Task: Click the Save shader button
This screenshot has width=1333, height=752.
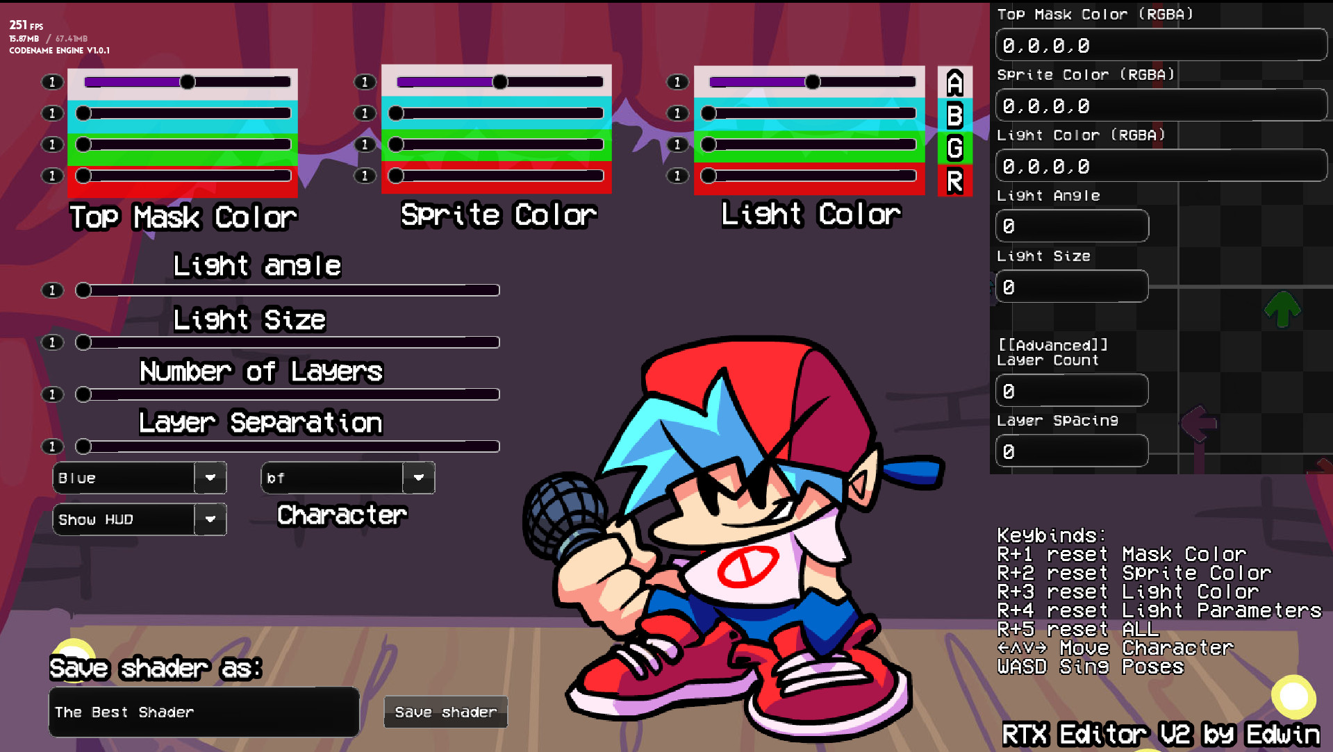Action: [446, 712]
